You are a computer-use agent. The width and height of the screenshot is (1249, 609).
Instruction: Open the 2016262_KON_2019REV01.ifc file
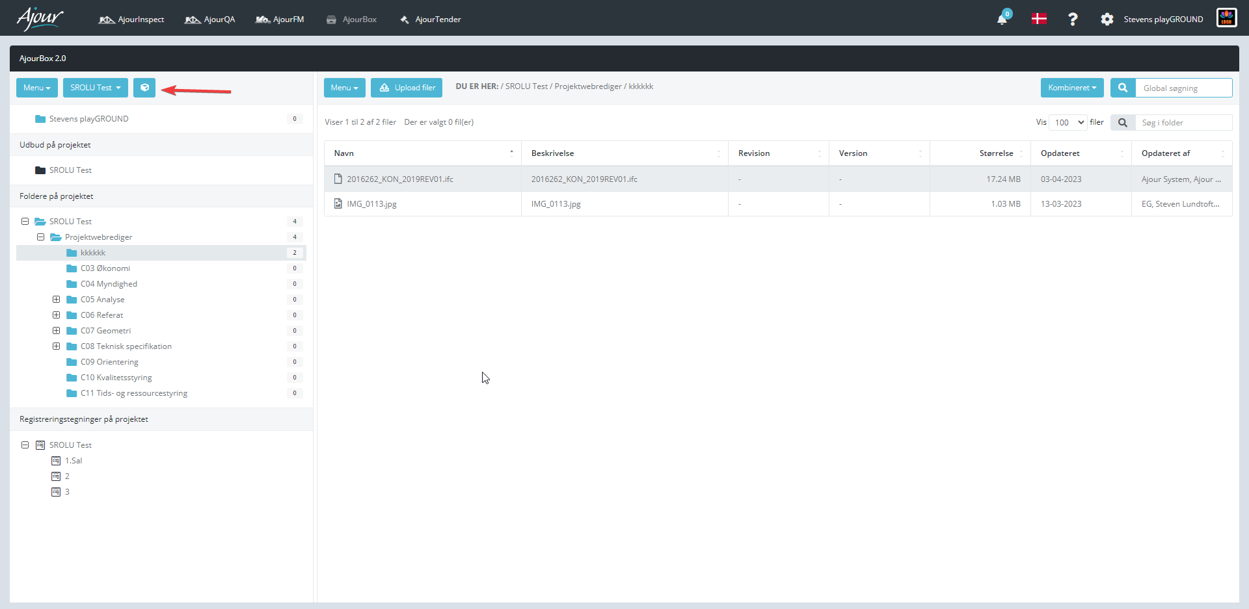(399, 179)
